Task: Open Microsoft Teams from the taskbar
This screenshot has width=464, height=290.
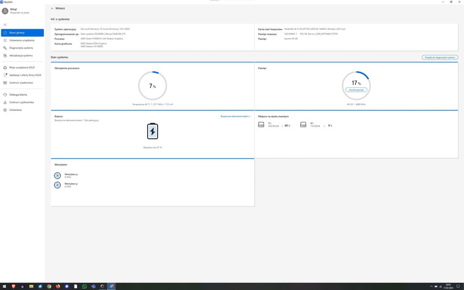Action: [x=94, y=286]
